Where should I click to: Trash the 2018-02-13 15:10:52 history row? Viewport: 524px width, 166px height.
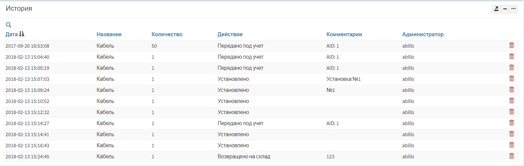coord(512,101)
